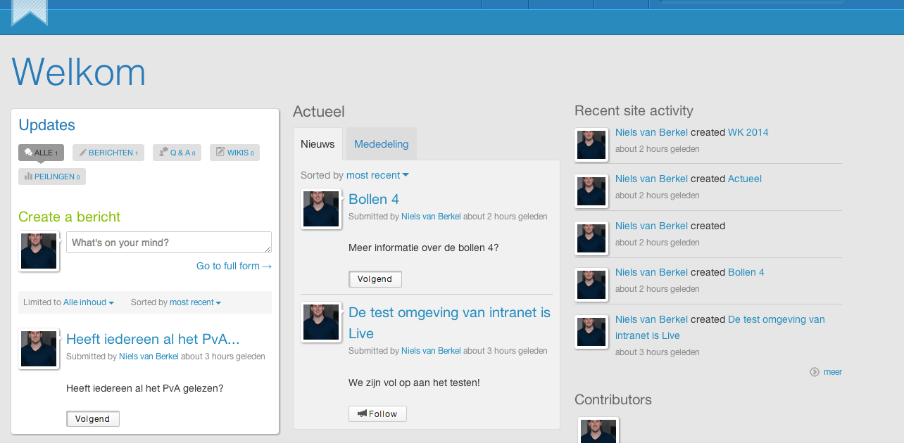Click the bookmark ribbon icon top left
Viewport: 904px width, 443px height.
pyautogui.click(x=29, y=13)
